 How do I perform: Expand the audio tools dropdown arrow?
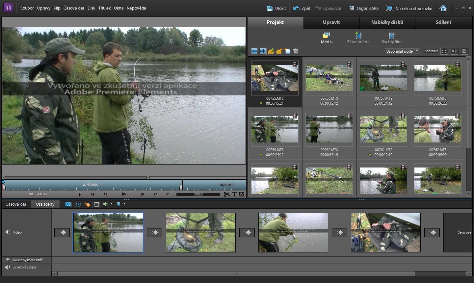[111, 204]
